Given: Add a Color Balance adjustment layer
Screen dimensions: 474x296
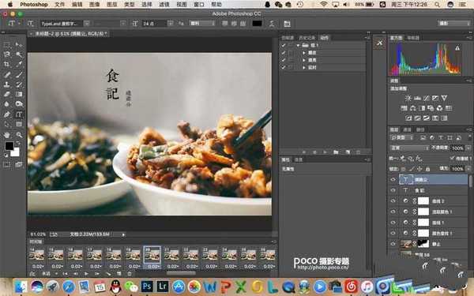Looking at the screenshot, I should point(413,108).
